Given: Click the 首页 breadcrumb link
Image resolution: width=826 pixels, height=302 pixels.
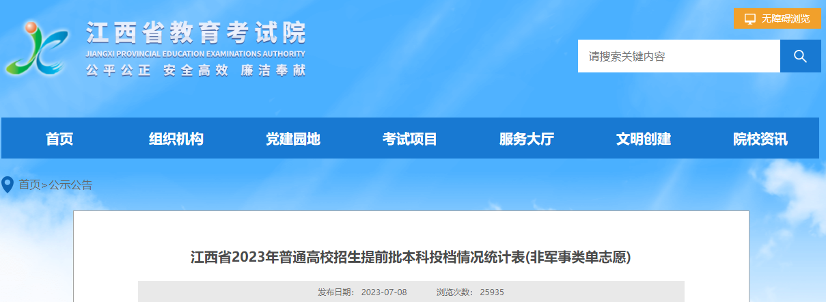Looking at the screenshot, I should tap(29, 184).
